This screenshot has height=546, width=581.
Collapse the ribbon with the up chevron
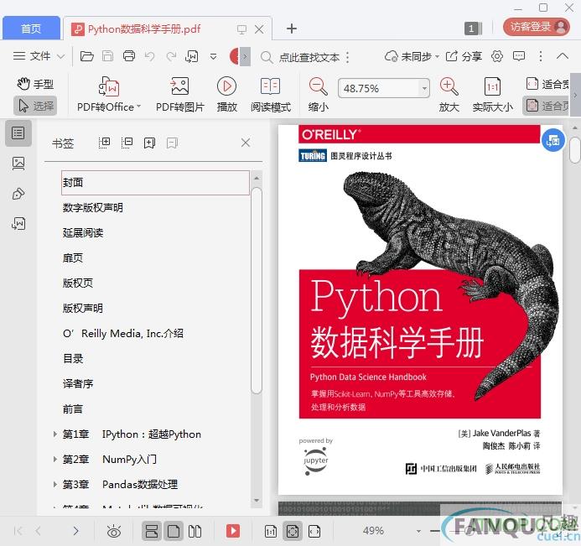(x=562, y=56)
